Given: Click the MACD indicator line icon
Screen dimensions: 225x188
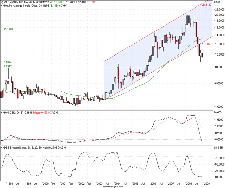Looking at the screenshot, I should [x=2, y=112].
